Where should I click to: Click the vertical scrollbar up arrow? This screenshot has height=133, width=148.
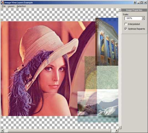pyautogui.click(x=120, y=10)
